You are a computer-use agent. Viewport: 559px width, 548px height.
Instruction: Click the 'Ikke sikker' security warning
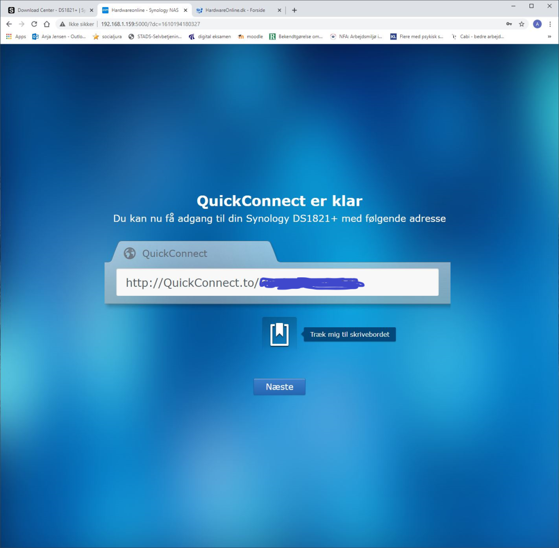(x=77, y=24)
